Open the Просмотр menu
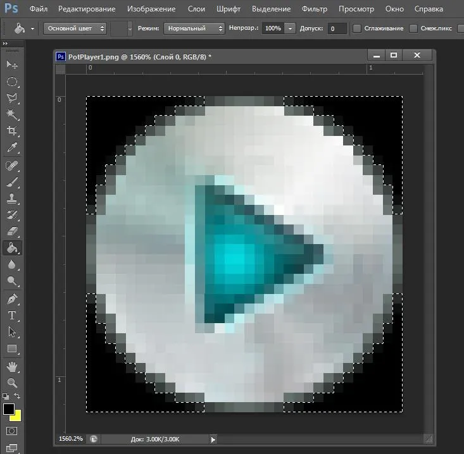 click(x=356, y=9)
